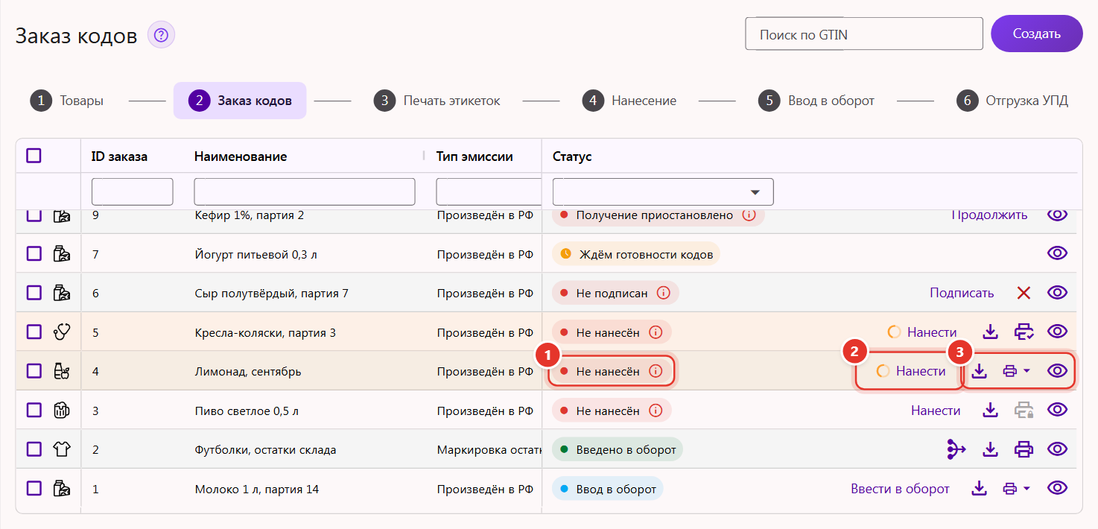Click the Создать button
1098x529 pixels.
click(x=1037, y=34)
